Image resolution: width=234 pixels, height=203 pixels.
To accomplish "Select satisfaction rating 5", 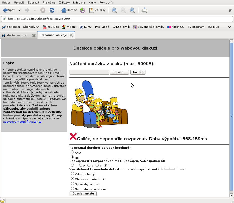I will point(105,165).
